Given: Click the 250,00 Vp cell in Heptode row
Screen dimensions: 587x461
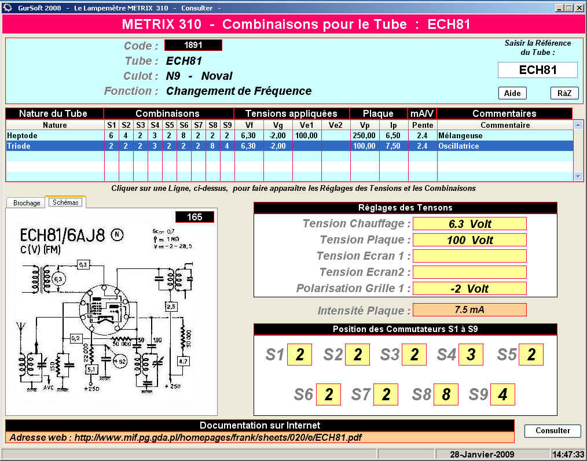Looking at the screenshot, I should 365,135.
